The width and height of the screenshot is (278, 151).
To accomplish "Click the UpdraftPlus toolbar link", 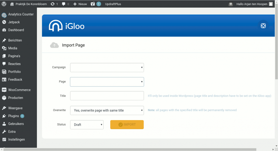I will (x=113, y=4).
